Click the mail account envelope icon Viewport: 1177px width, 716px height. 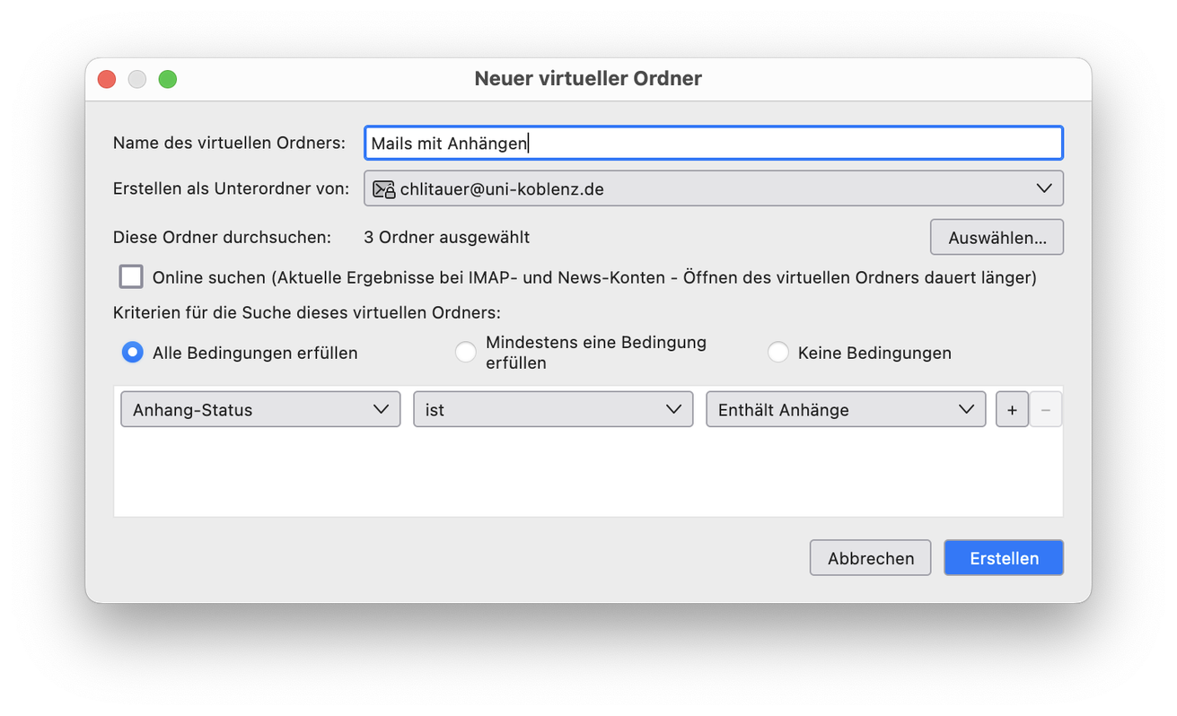point(383,189)
